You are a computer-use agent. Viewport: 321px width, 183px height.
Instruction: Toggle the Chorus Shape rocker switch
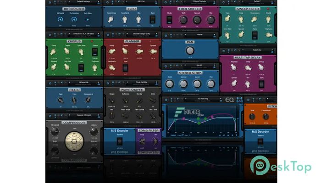[95, 52]
